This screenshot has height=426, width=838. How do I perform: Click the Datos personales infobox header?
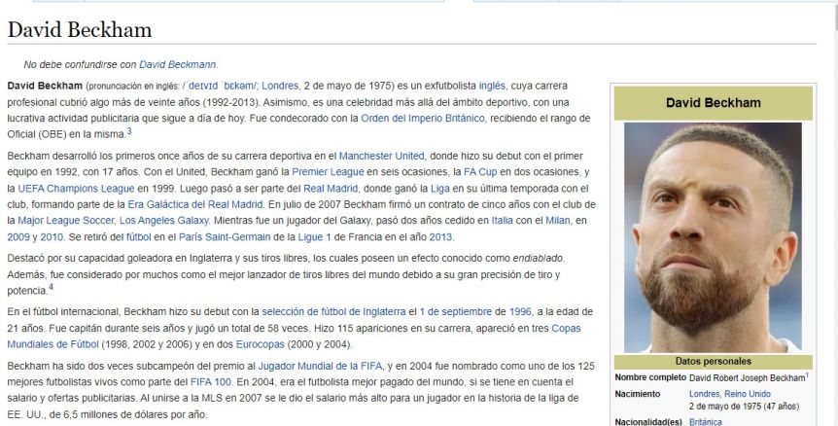tap(713, 362)
